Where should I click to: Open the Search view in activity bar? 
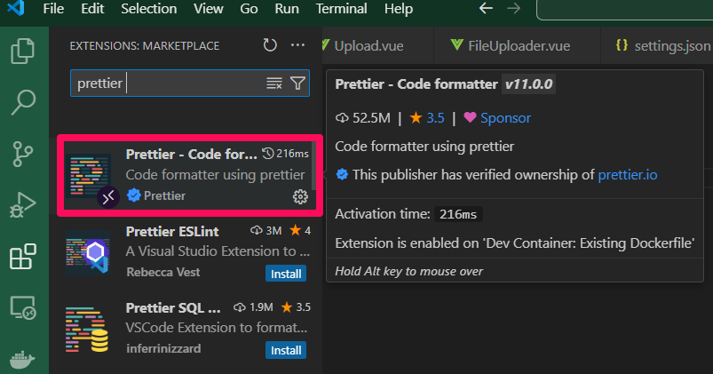[x=23, y=102]
